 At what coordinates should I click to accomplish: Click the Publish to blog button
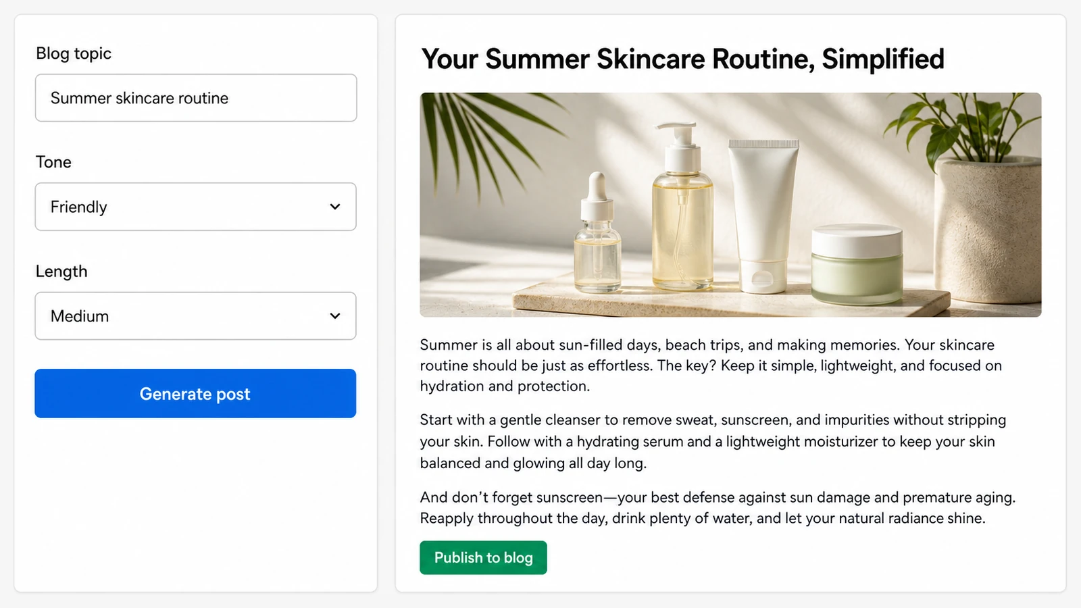pos(483,558)
